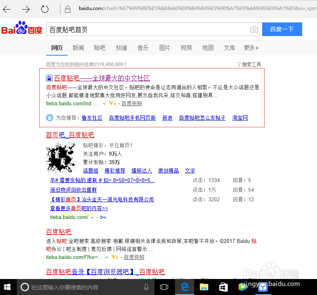This screenshot has width=317, height=295.
Task: Open 查看更多首页吧的内容>> link
Action: (x=79, y=208)
